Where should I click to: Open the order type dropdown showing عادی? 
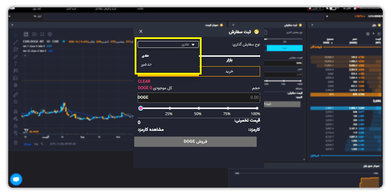click(168, 45)
